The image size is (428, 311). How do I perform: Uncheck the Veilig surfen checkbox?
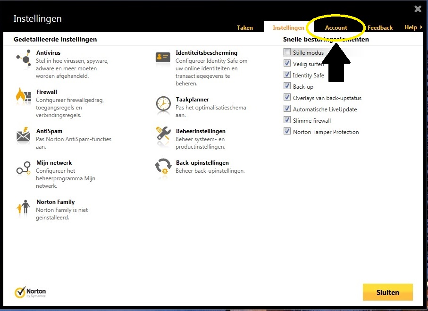287,64
